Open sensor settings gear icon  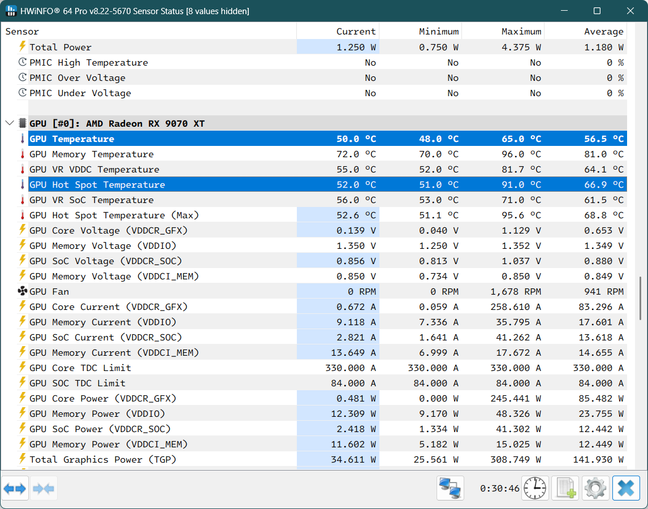[595, 488]
